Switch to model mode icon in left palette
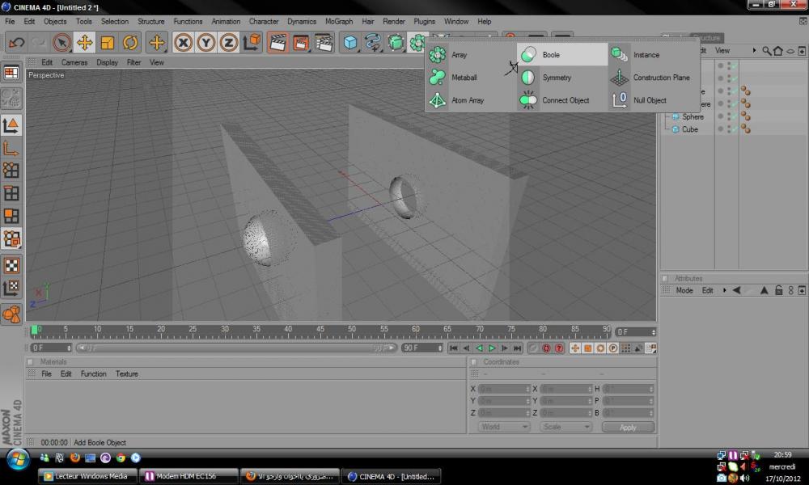This screenshot has width=809, height=485. coord(11,126)
